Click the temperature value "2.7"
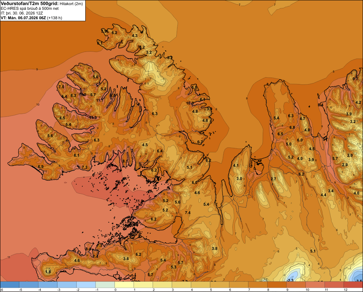Screen dimensions: 363x292 click(x=273, y=179)
